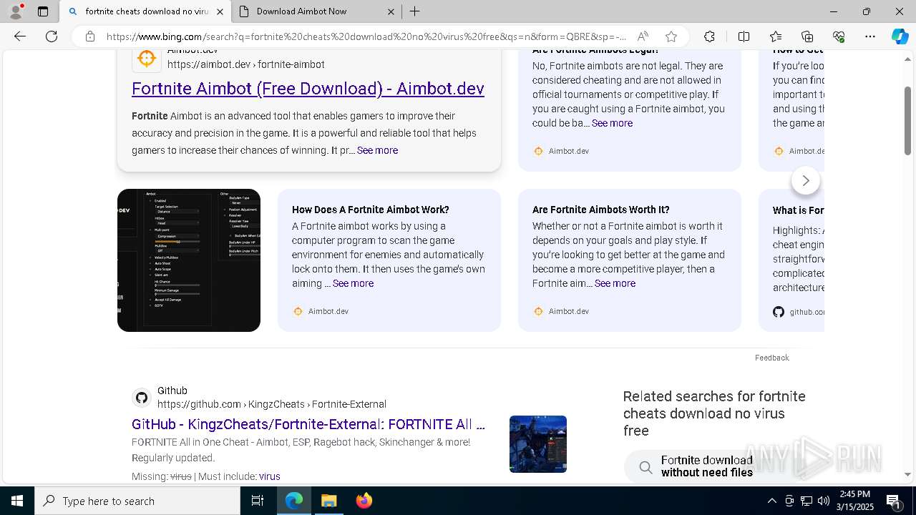
Task: Close the Download Aimbot Now tab
Action: coord(391,11)
